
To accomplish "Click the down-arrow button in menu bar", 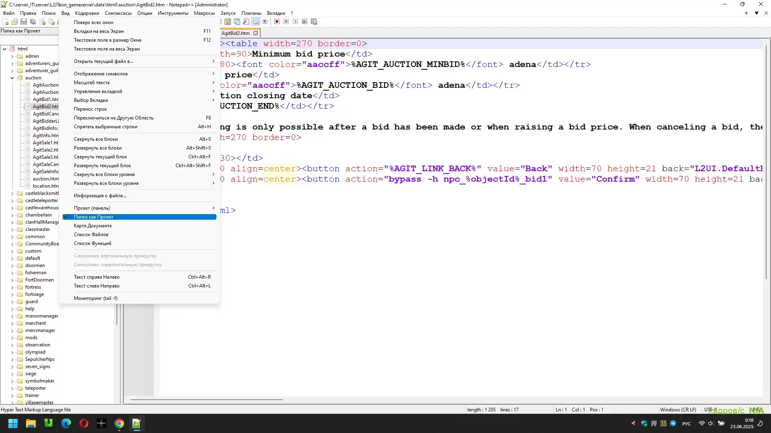I will (x=757, y=13).
